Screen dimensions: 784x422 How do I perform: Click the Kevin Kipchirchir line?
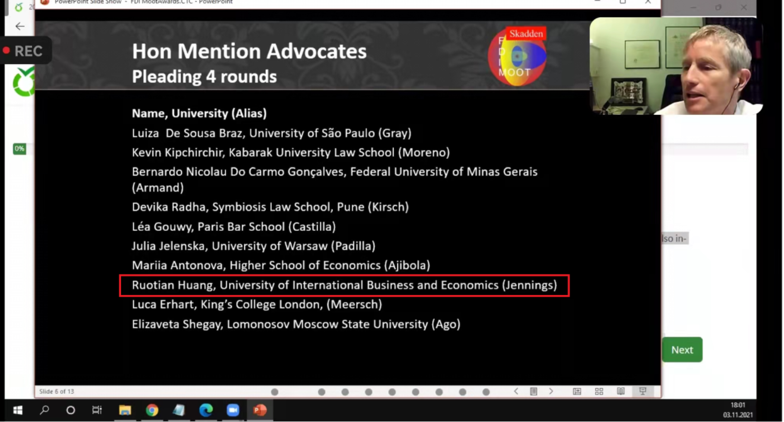291,153
